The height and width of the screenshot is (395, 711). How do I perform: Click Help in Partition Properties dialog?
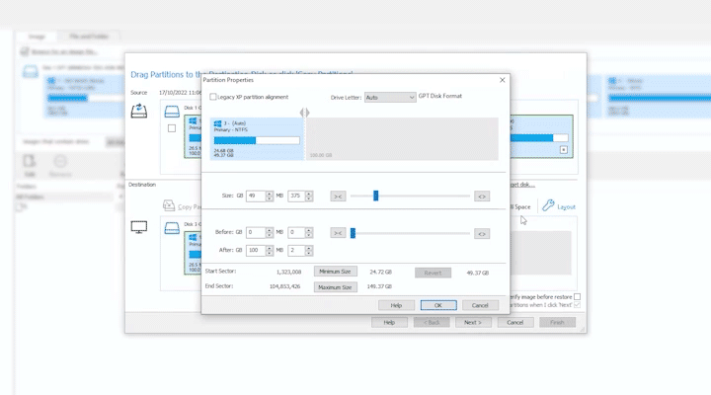pyautogui.click(x=396, y=305)
